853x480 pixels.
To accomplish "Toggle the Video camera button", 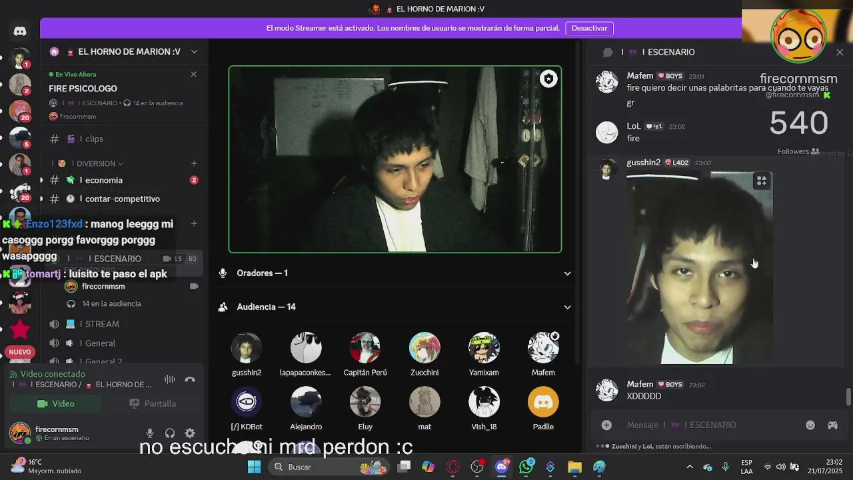I will (56, 403).
